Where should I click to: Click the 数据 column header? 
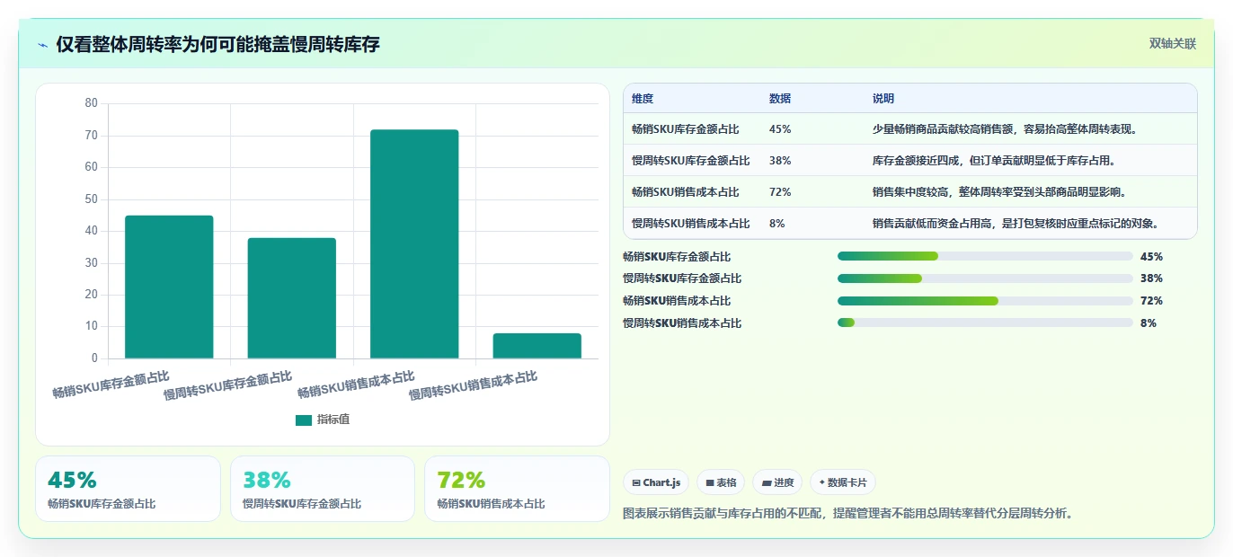coord(780,98)
